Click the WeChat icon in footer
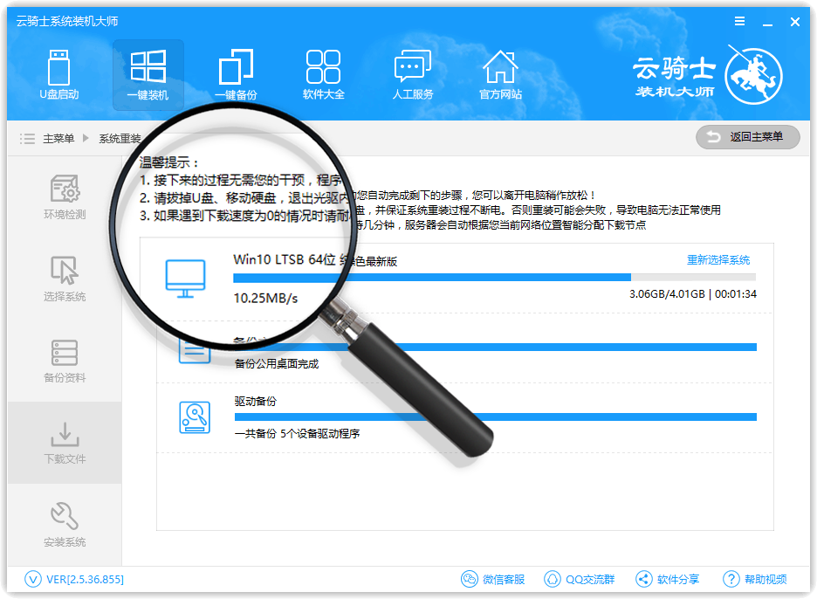Viewport: 817px width, 599px height. coord(469,579)
